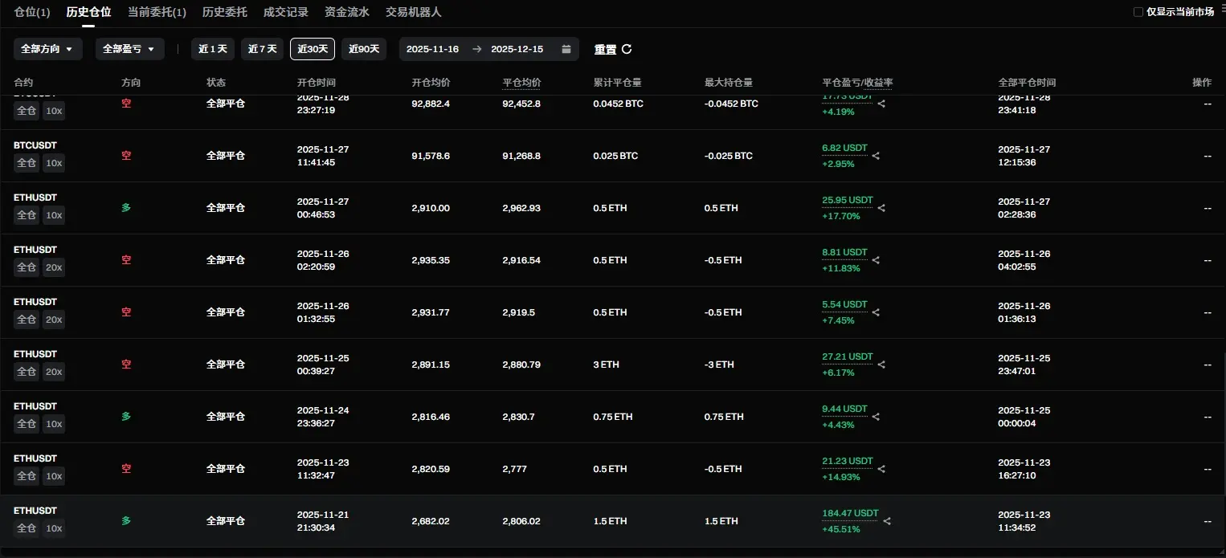
Task: Click close price 2,962.93 cell
Action: click(x=521, y=208)
